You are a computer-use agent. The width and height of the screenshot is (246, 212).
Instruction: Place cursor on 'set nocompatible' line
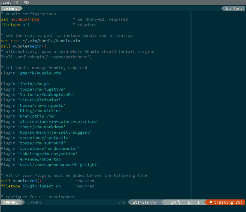(x=20, y=19)
